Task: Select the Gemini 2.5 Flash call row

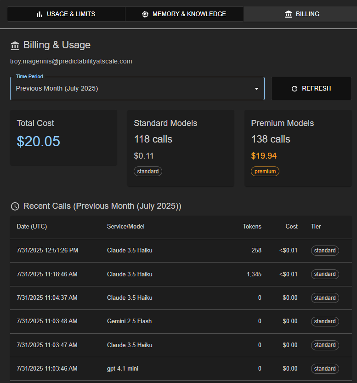Action: click(129, 321)
